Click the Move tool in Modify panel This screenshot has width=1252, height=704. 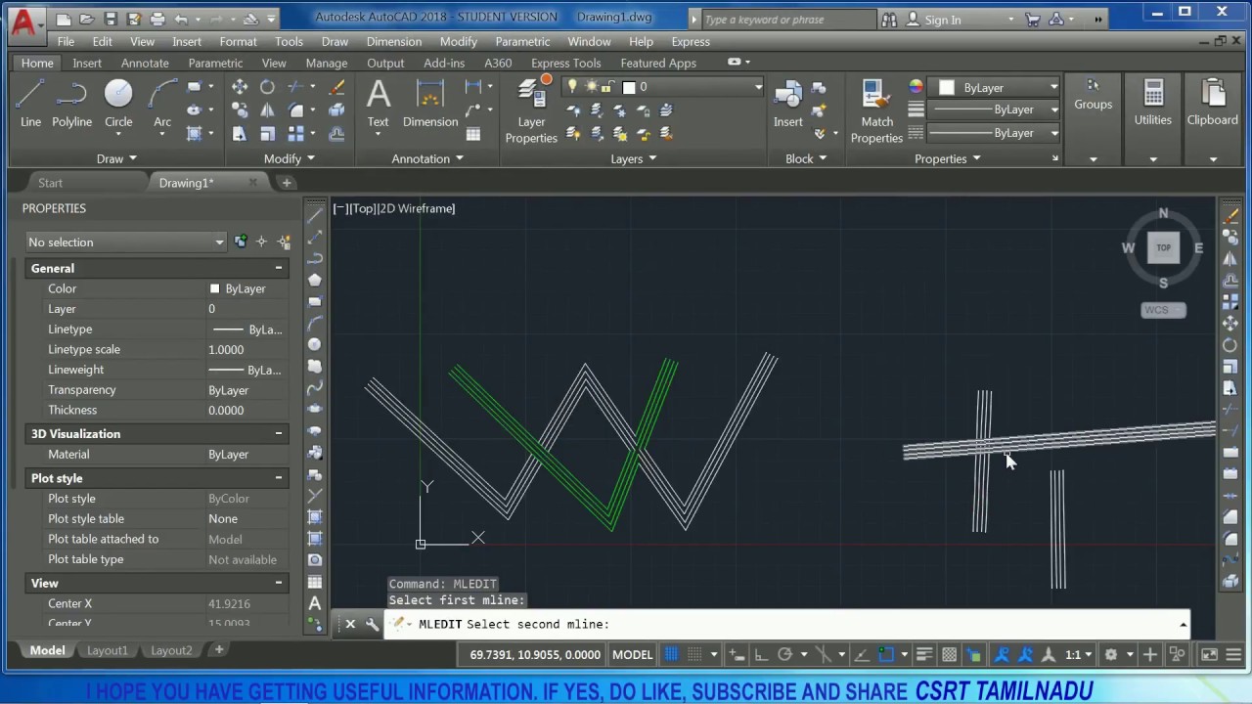[240, 87]
